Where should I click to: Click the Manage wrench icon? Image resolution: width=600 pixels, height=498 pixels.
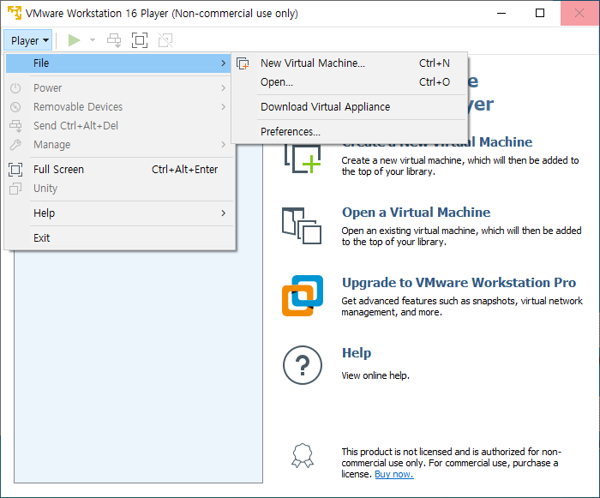(15, 145)
